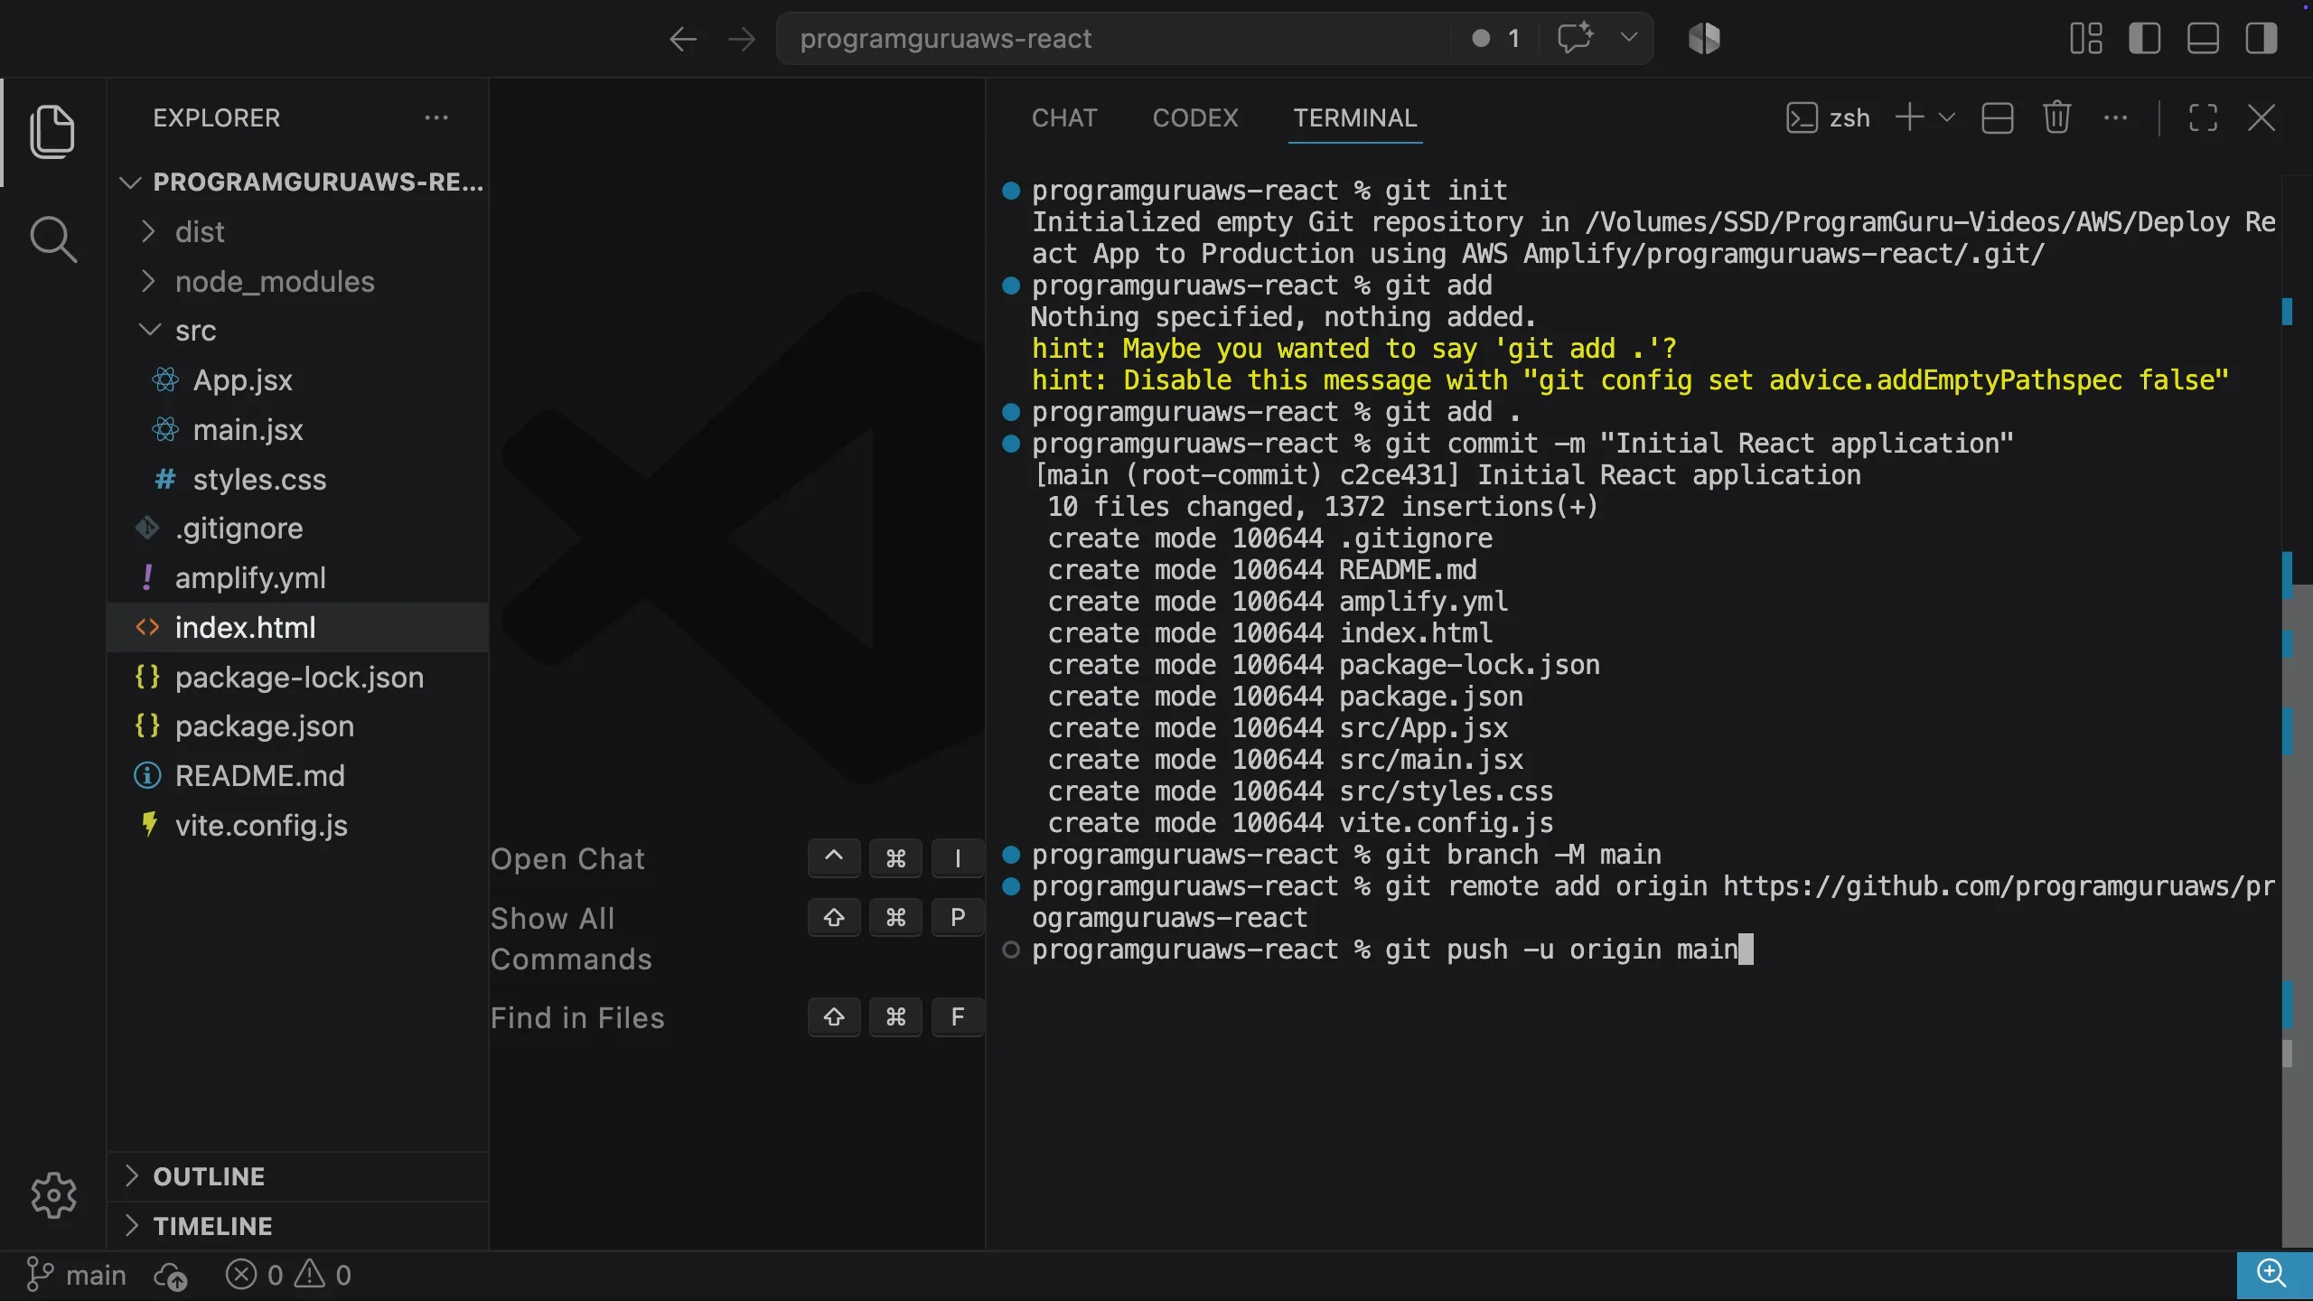Open App.jsx file
The height and width of the screenshot is (1301, 2313).
click(x=298, y=380)
